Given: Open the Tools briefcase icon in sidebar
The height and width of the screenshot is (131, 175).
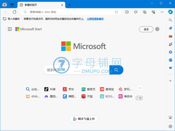Looking at the screenshot, I should (x=170, y=36).
